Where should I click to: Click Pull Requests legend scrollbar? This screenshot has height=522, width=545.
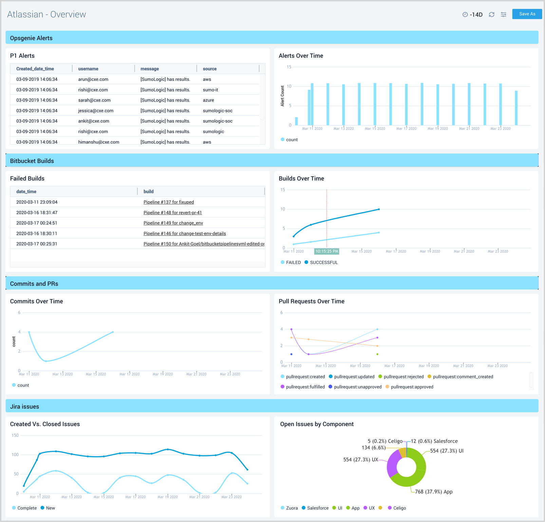(531, 381)
